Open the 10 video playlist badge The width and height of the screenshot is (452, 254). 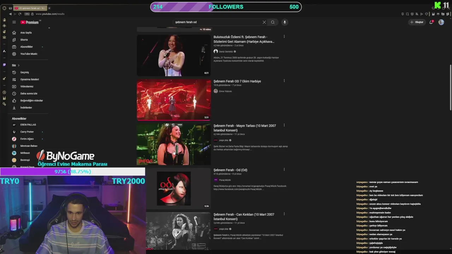coord(206,29)
